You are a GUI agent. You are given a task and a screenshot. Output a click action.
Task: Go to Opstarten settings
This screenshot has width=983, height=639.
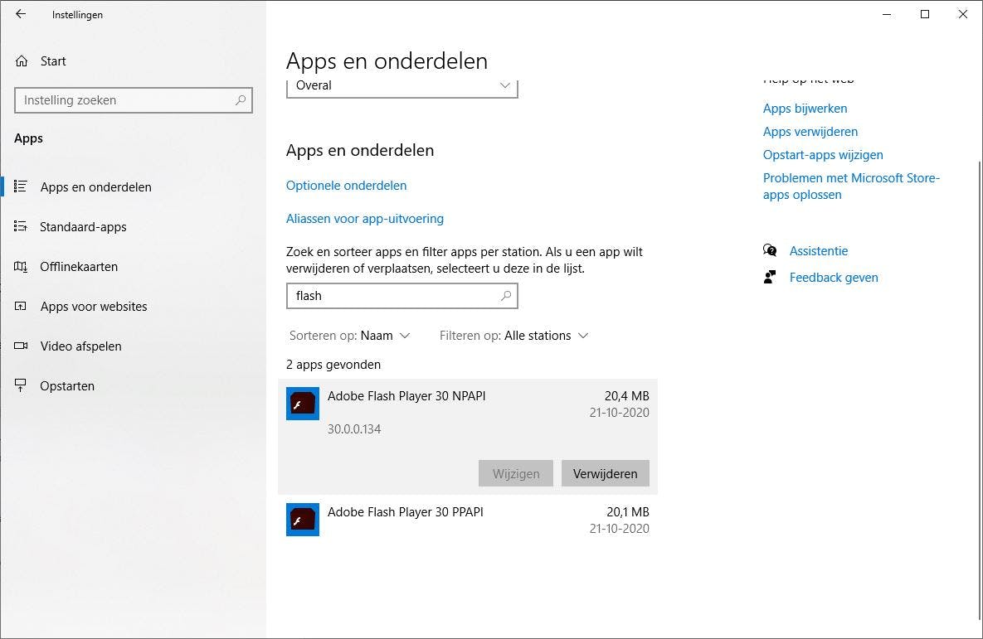click(x=133, y=386)
